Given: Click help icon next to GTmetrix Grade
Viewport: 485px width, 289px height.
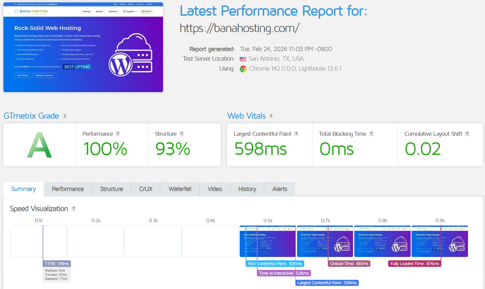Looking at the screenshot, I should pyautogui.click(x=65, y=116).
